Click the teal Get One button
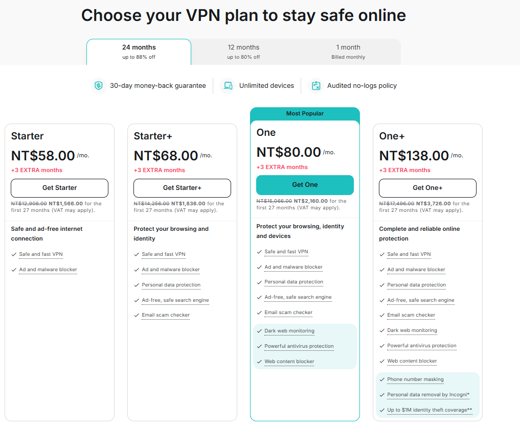 pyautogui.click(x=305, y=185)
